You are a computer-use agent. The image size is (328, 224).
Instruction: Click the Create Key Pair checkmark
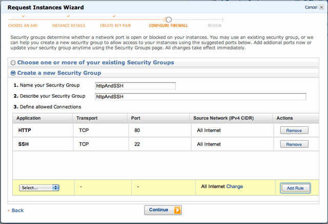(114, 16)
